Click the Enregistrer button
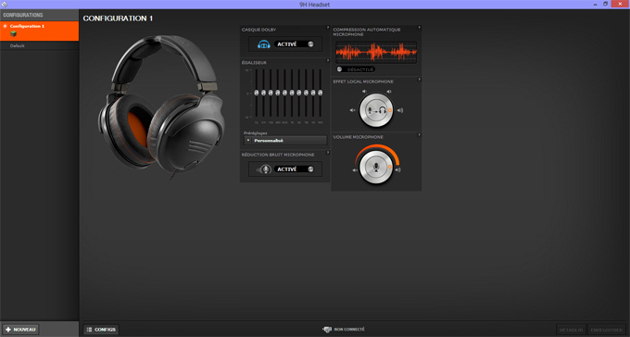 click(607, 330)
